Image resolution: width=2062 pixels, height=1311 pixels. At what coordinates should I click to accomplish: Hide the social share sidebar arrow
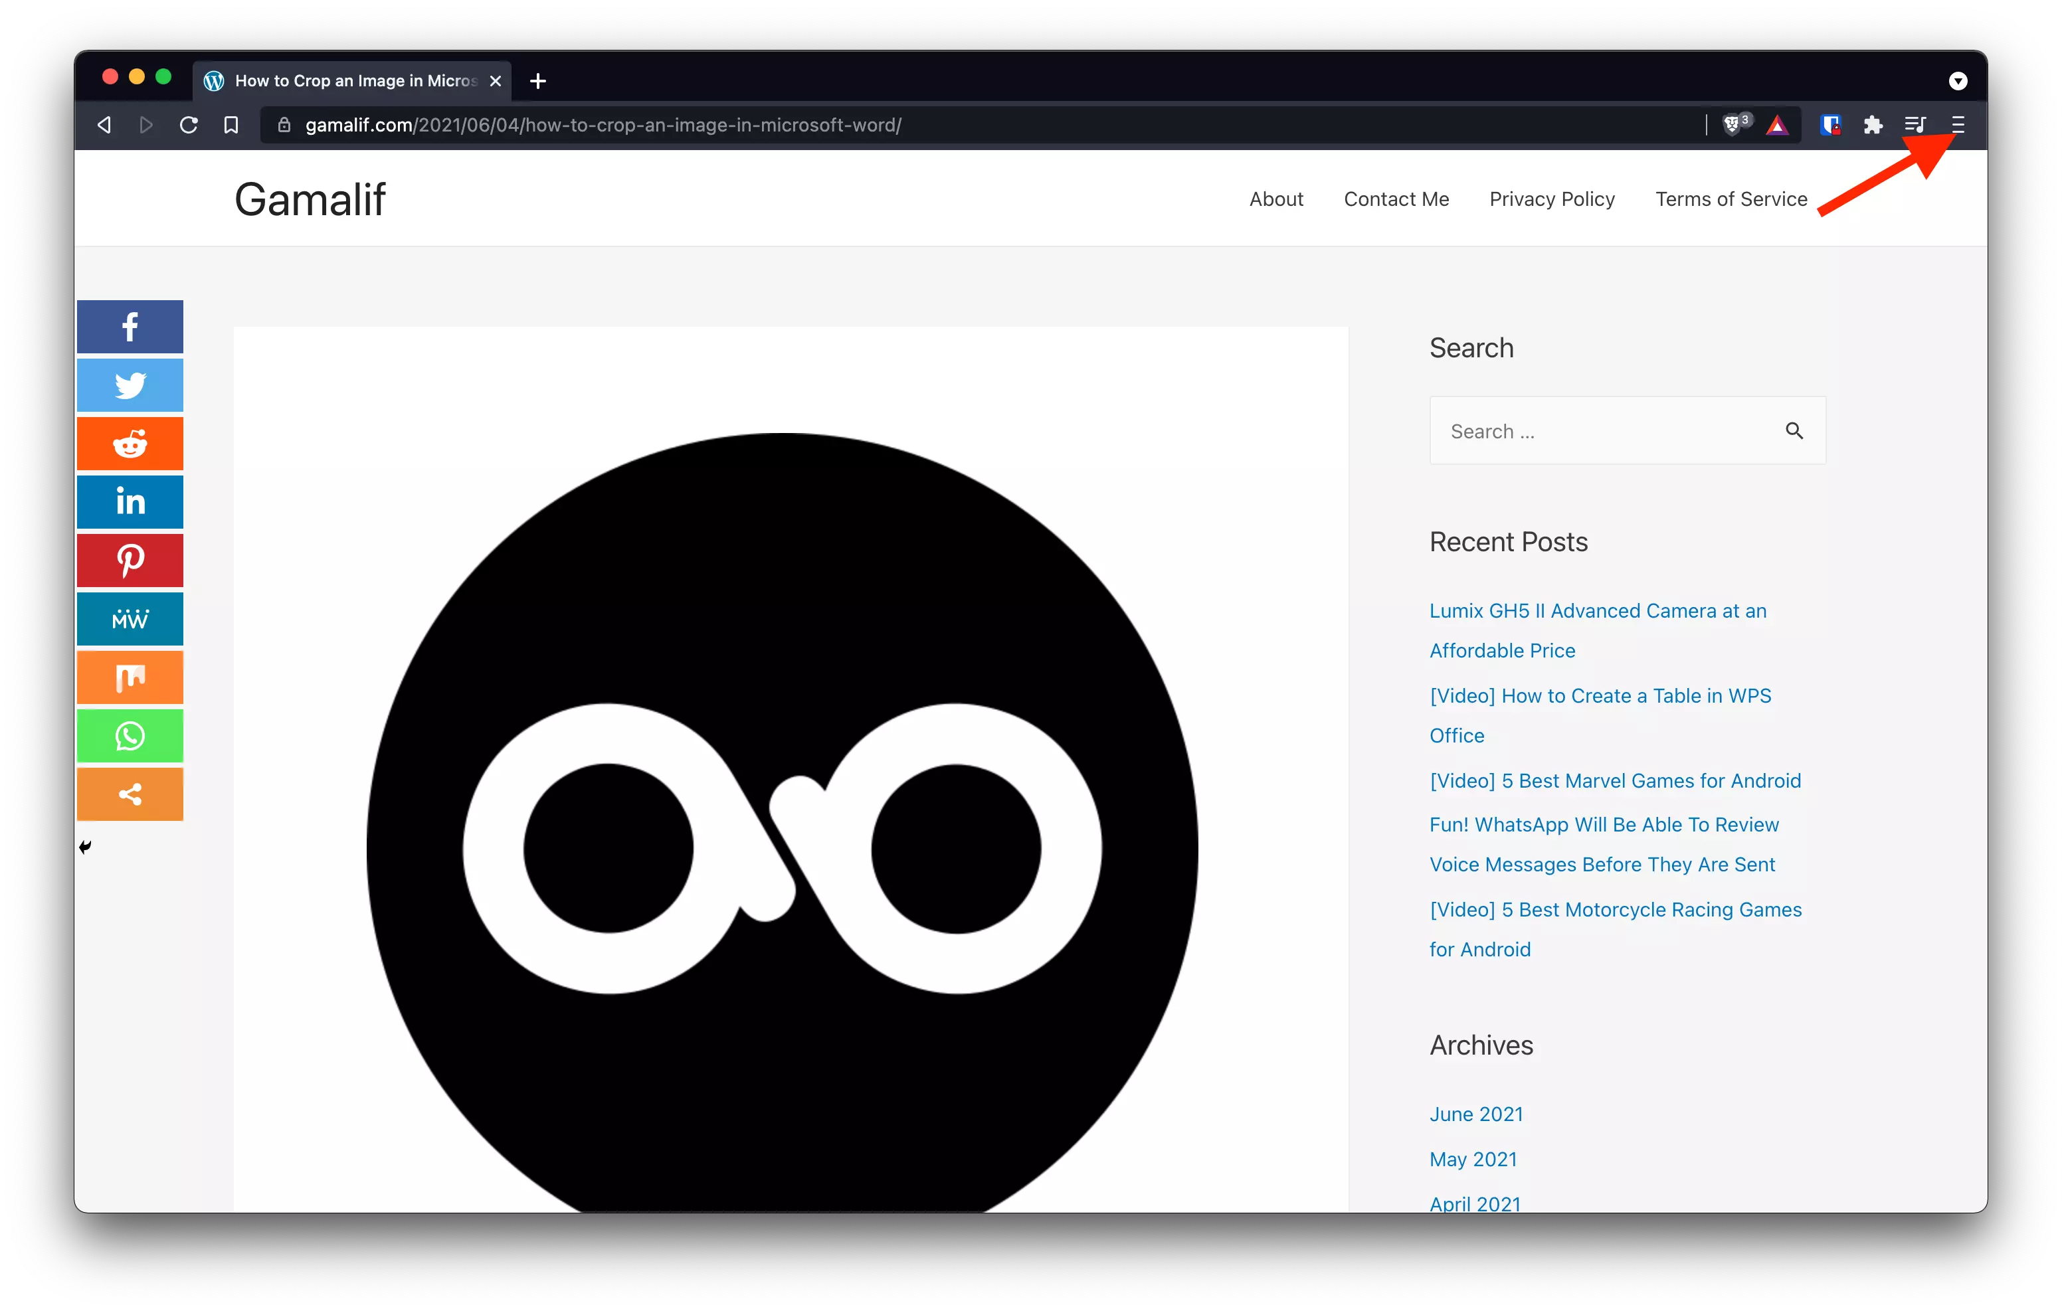coord(85,847)
